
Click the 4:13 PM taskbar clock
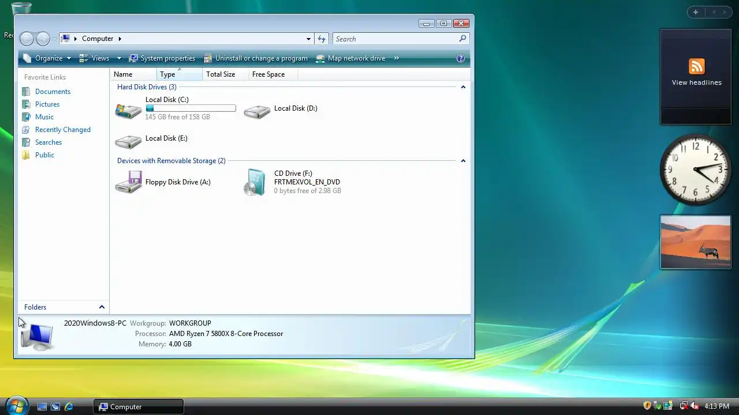coord(716,406)
